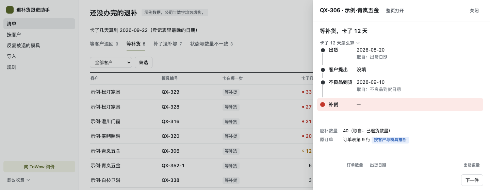
Task: Expand the 怎么收费 section
Action: pos(19,180)
